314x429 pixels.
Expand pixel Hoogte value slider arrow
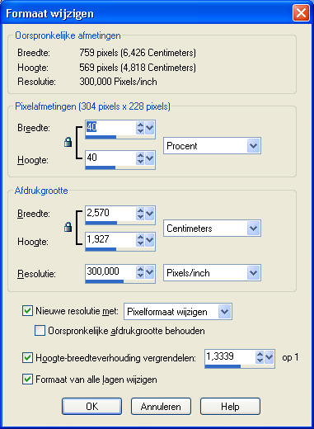point(149,158)
